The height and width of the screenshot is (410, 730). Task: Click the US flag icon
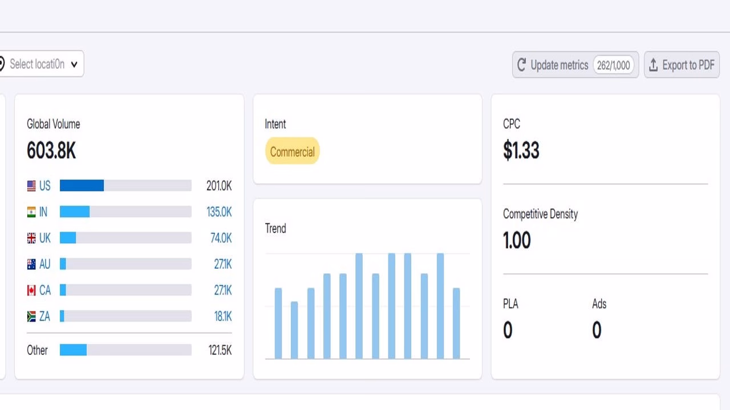(x=32, y=185)
